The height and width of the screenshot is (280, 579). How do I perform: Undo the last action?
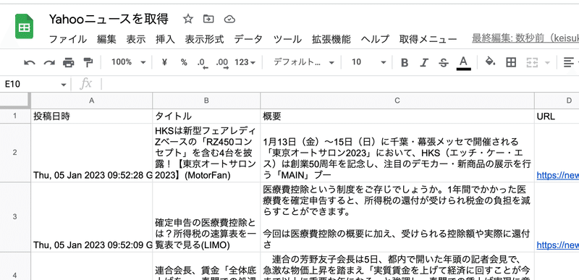pyautogui.click(x=30, y=63)
